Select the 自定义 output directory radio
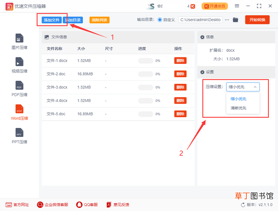Image resolution: width=278 pixels, height=211 pixels. [160, 20]
